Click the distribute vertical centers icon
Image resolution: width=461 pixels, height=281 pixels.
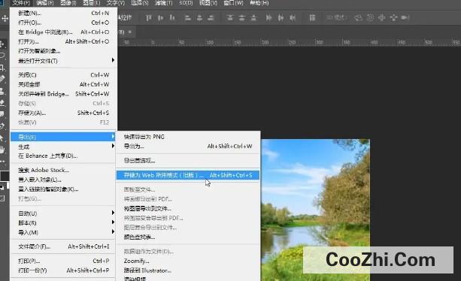241,18
